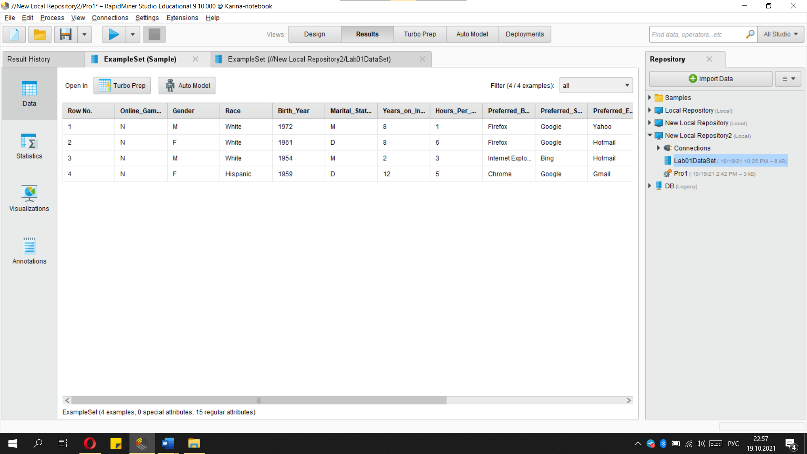Open Microsoft Word from the taskbar
Viewport: 807px width, 454px height.
click(168, 443)
